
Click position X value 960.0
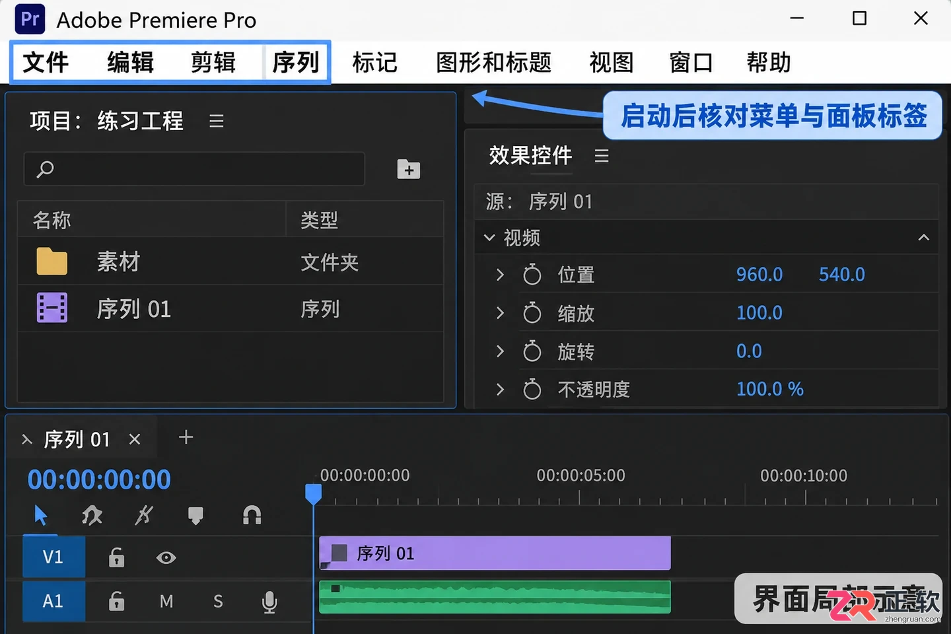759,275
